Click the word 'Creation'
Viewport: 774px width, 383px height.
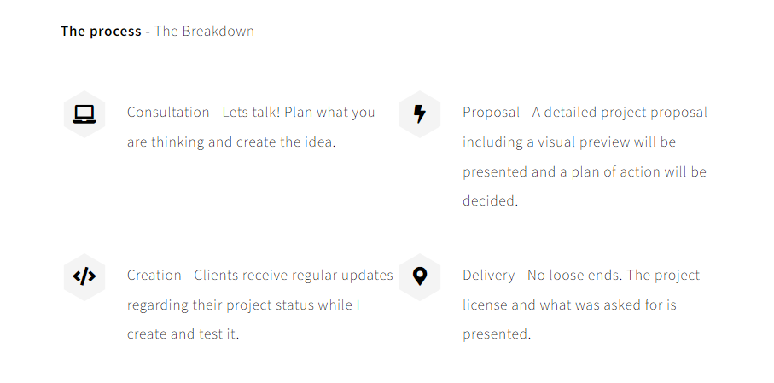[x=154, y=275]
